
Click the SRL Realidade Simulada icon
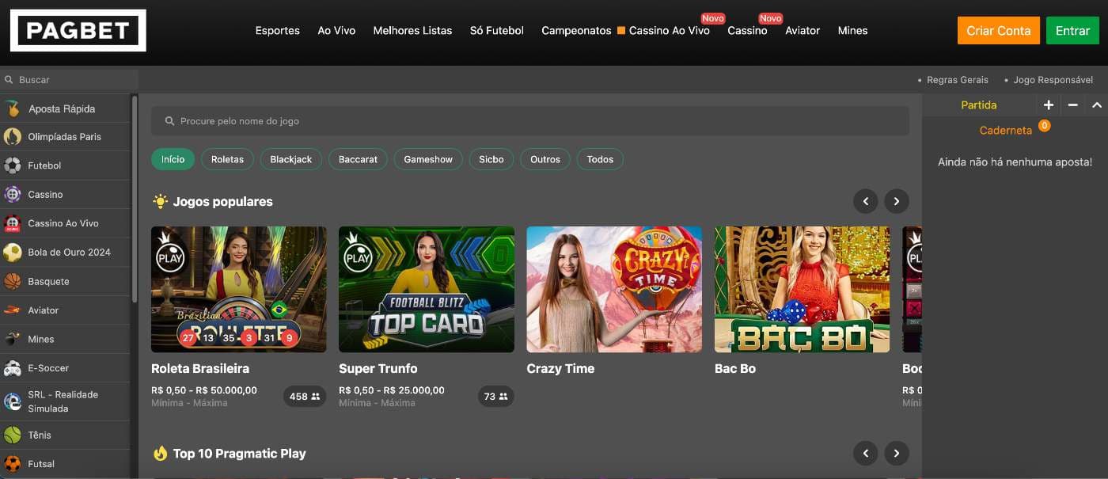coord(13,401)
